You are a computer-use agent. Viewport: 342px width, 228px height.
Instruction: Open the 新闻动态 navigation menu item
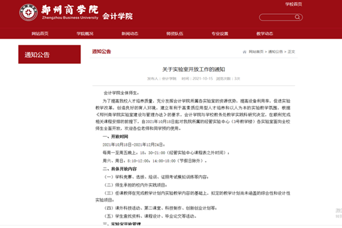pyautogui.click(x=130, y=34)
